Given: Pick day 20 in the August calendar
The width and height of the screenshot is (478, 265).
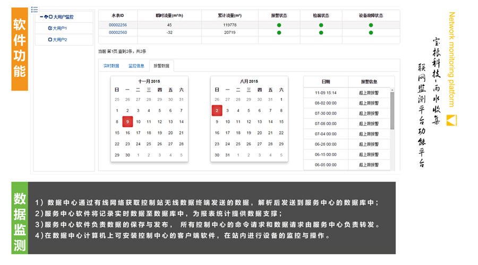Looking at the screenshot, I should coord(259,132).
